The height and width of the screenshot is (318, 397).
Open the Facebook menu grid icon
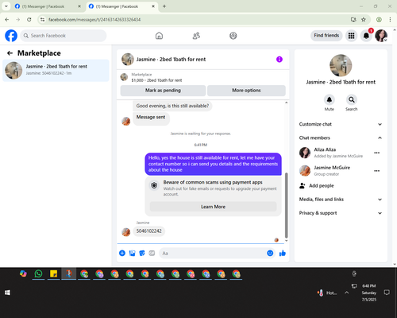(x=351, y=36)
